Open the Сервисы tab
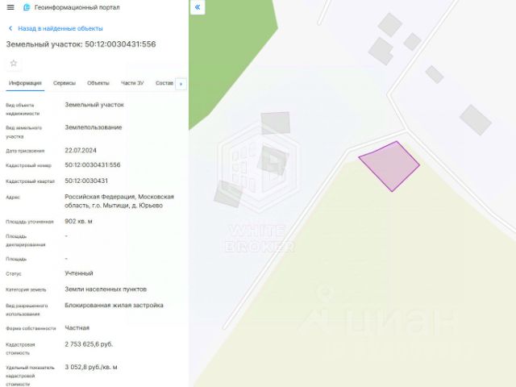This screenshot has width=516, height=387. coord(64,83)
